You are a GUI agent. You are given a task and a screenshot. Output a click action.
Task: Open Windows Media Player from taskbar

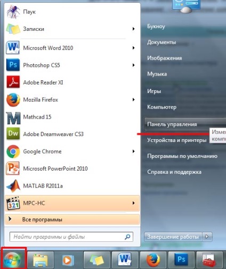coord(68,260)
